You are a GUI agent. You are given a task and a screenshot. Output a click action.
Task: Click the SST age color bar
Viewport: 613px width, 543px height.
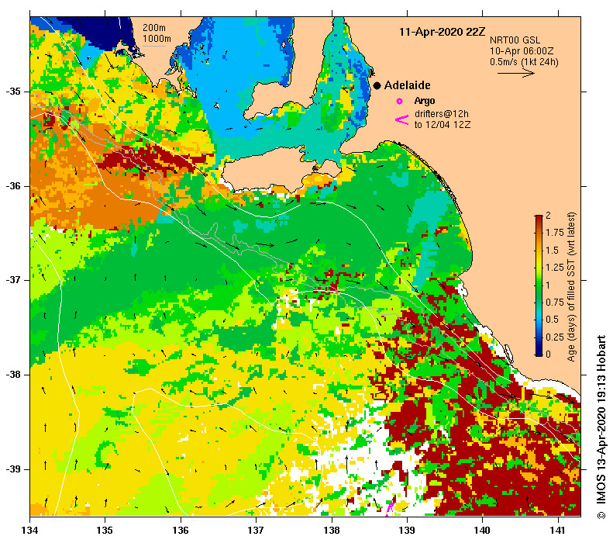coord(539,285)
